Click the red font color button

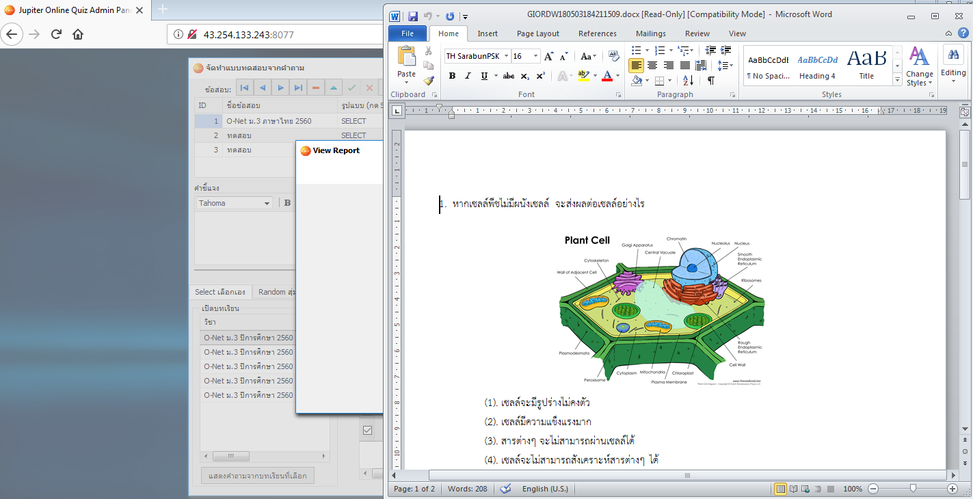pyautogui.click(x=606, y=76)
